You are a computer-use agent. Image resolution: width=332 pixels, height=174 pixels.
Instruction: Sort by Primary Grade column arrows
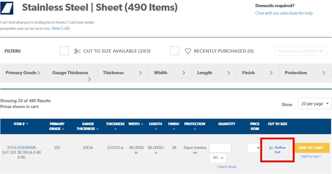[63, 129]
